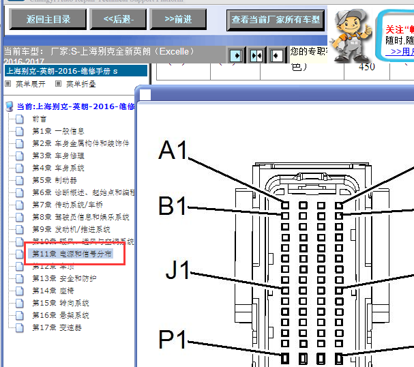This screenshot has height=367, width=414.
Task: Open the root node 当前:上海别克-英朗-2016-维修
Action: click(76, 106)
